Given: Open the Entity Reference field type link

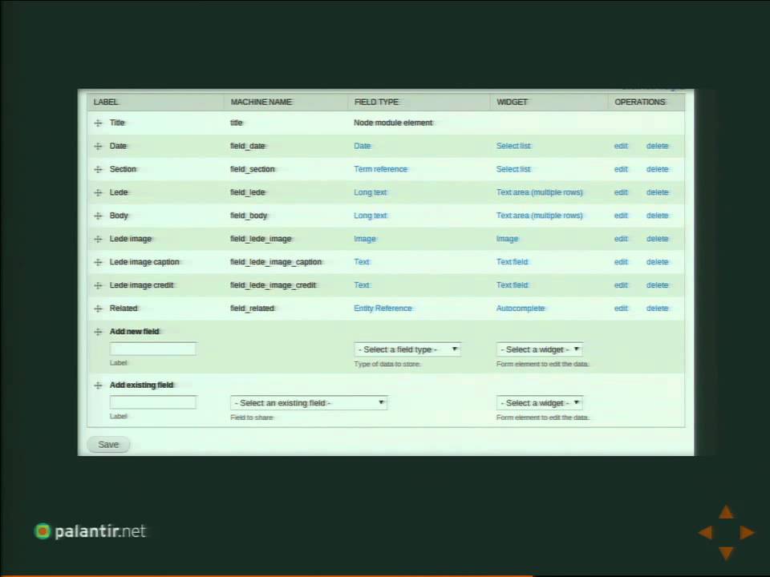Looking at the screenshot, I should 383,308.
